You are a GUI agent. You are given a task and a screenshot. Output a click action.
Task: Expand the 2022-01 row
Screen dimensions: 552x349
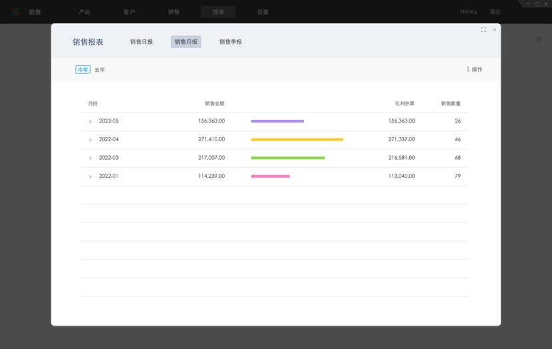[x=91, y=176]
